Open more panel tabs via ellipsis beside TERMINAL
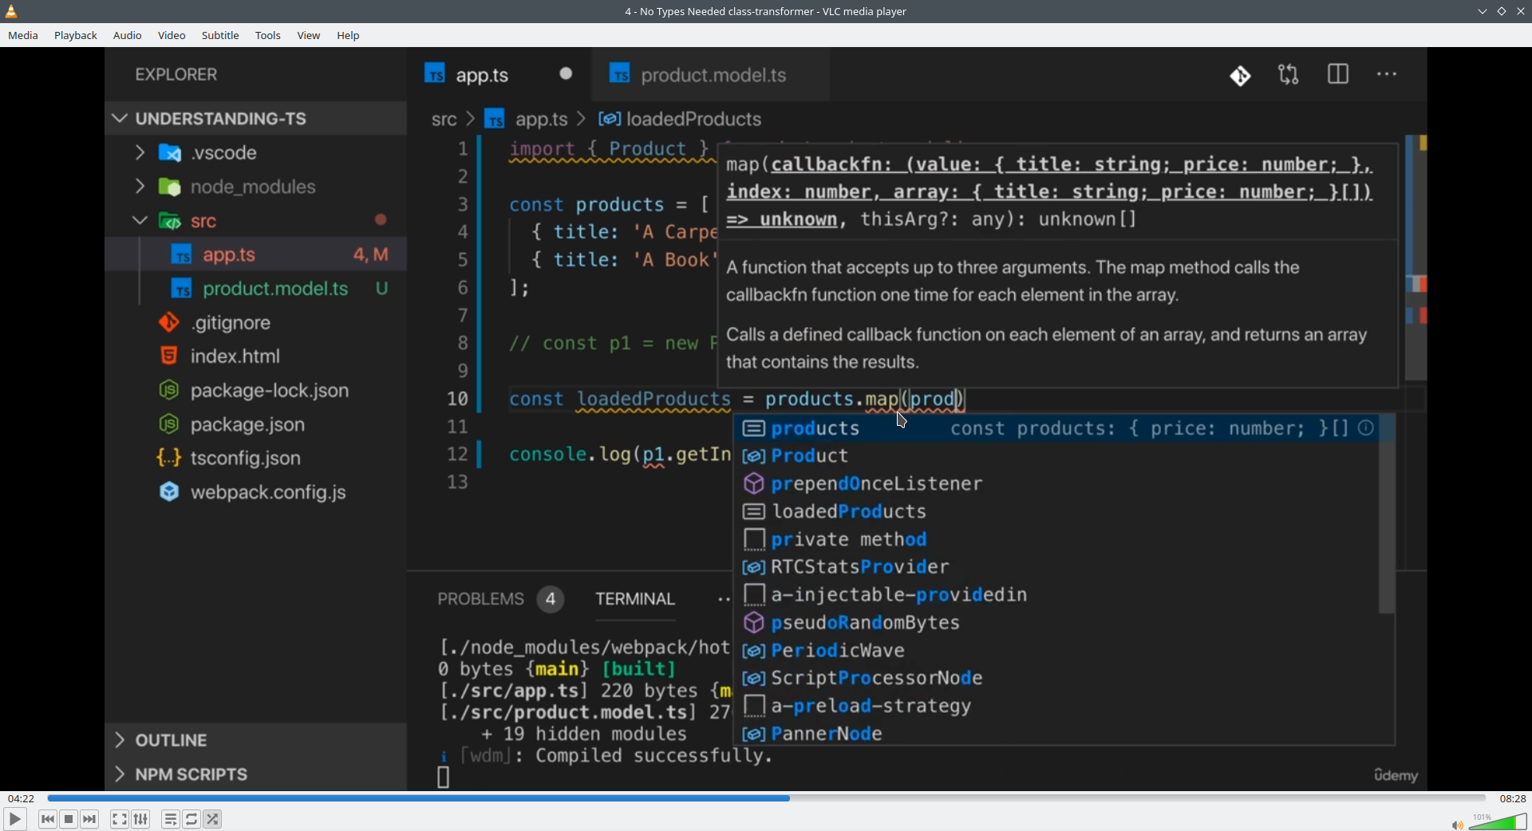 click(x=723, y=600)
